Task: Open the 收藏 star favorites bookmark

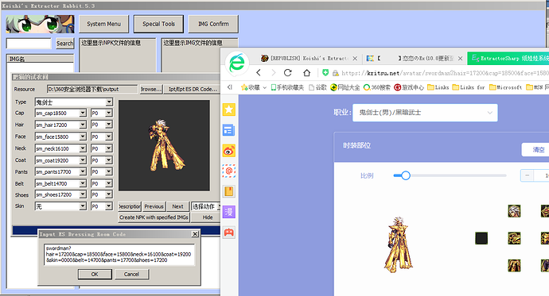Action: pyautogui.click(x=251, y=87)
